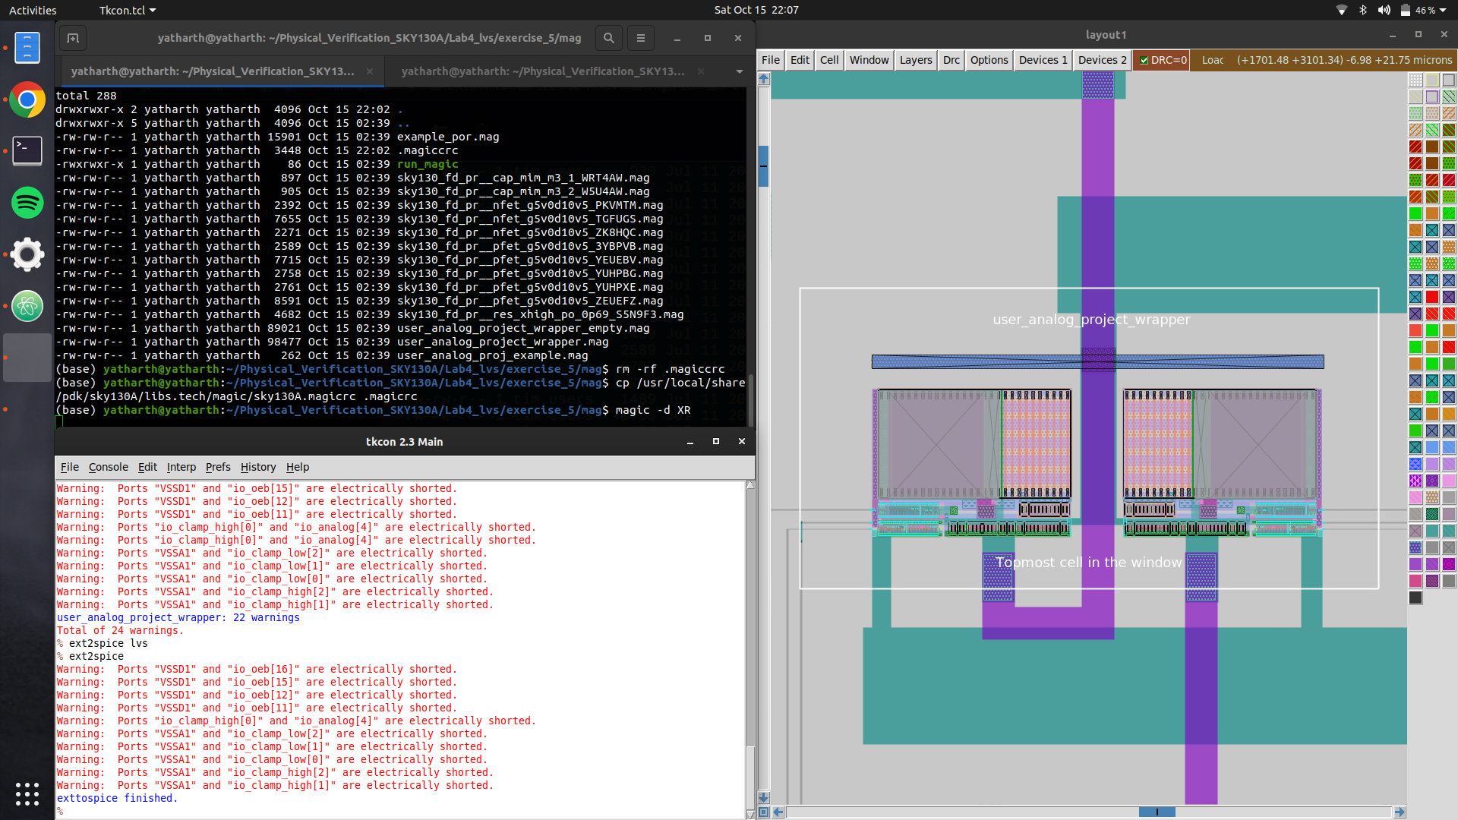Select the dark grey last palette icon

point(1415,598)
